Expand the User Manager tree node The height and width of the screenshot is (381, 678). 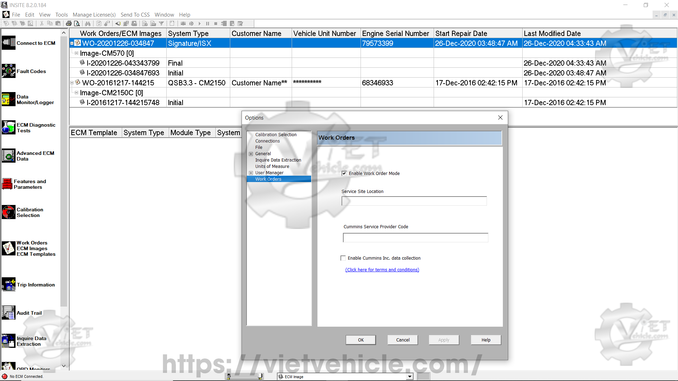[251, 173]
